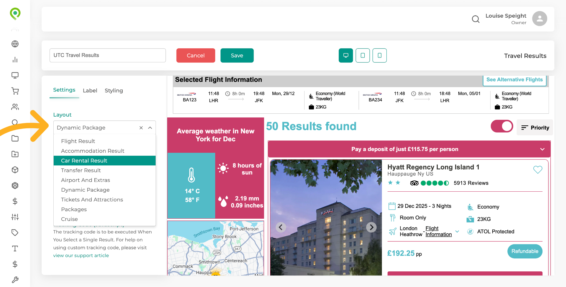Show previous hotel photo
This screenshot has height=287, width=566.
[281, 227]
